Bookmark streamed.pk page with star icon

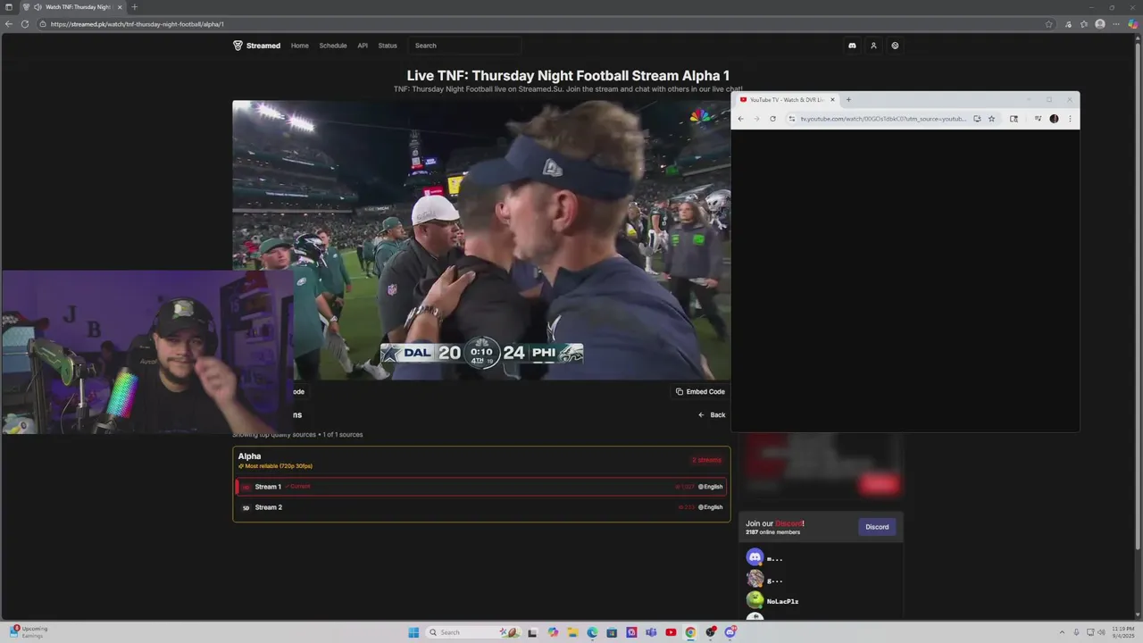click(1049, 24)
